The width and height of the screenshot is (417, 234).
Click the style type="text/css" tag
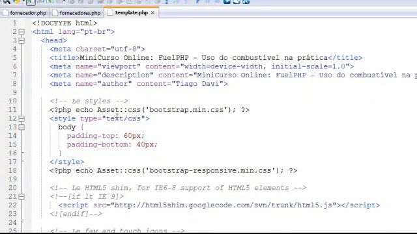coord(100,118)
